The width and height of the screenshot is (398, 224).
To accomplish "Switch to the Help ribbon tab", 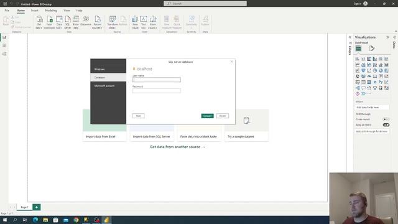I will point(79,11).
